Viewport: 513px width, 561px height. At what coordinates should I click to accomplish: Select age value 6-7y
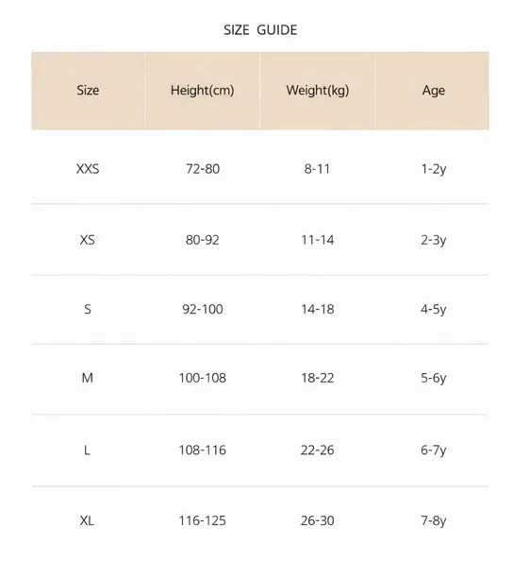pos(434,450)
